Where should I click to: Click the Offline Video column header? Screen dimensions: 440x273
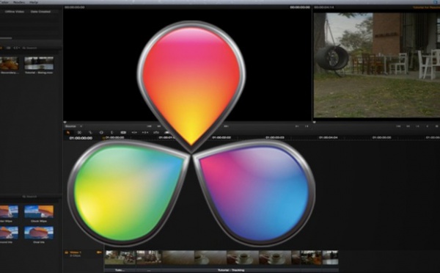tap(15, 12)
